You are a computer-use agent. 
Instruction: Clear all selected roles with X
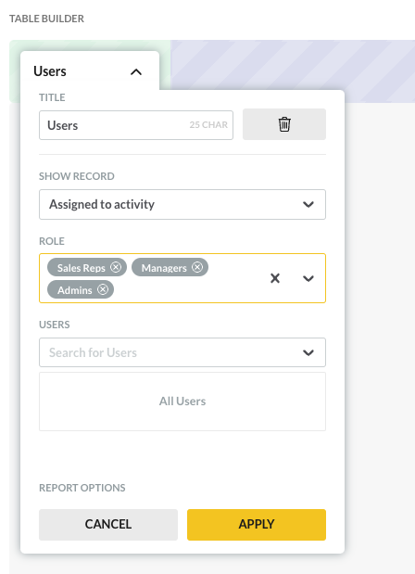click(275, 278)
